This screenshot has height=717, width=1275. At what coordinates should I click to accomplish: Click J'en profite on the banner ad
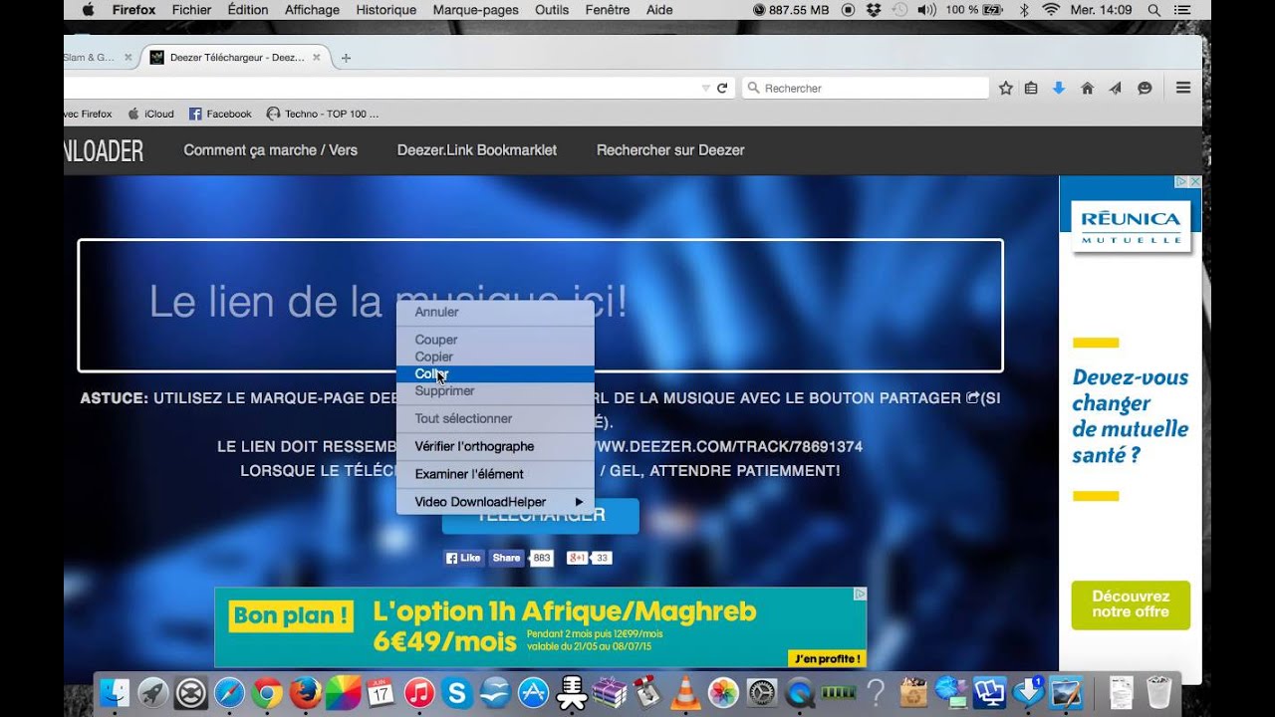coord(826,658)
